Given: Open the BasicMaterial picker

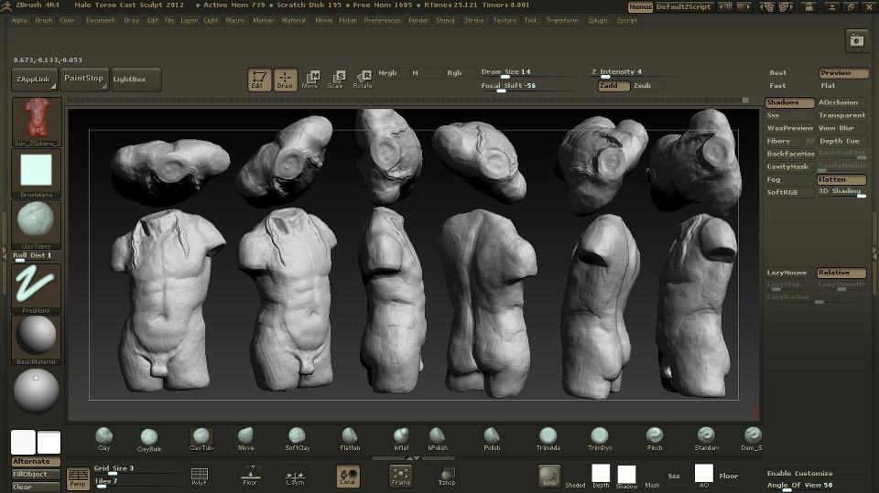Looking at the screenshot, I should (37, 339).
